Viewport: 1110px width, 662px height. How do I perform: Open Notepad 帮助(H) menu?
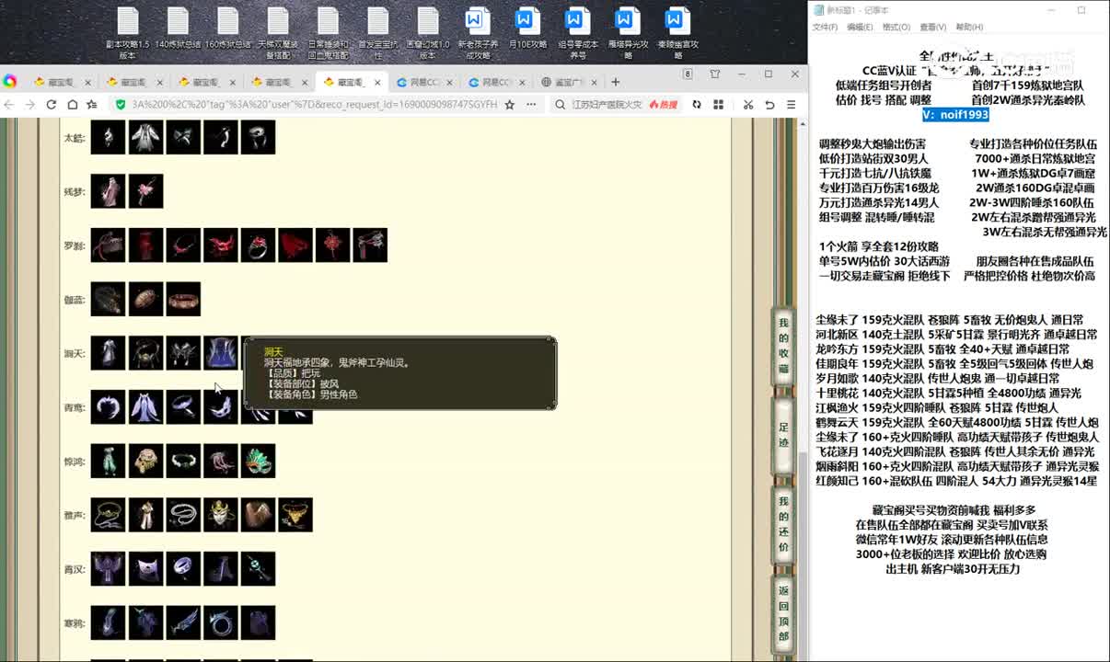969,28
